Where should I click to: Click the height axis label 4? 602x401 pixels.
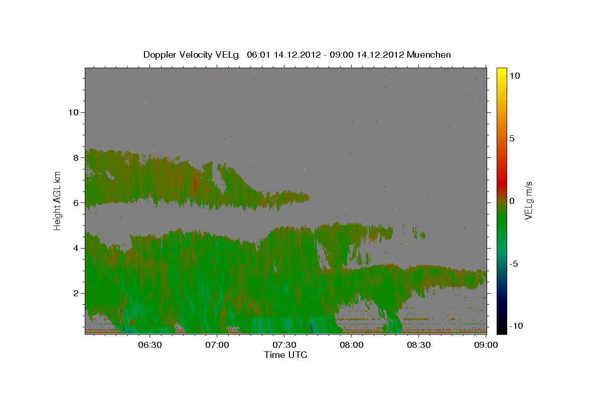click(x=75, y=248)
